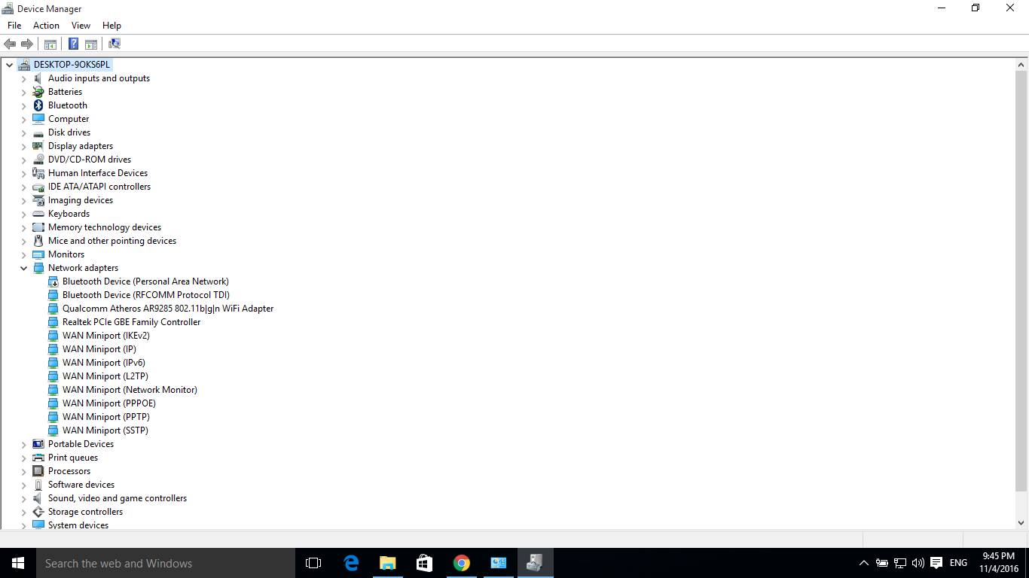Click the Back arrow in the toolbar
Viewport: 1029px width, 578px height.
tap(10, 44)
